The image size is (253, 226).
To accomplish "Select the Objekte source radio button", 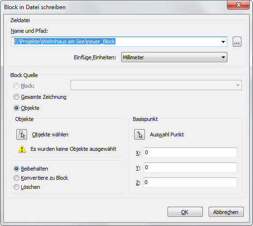I will pyautogui.click(x=16, y=108).
